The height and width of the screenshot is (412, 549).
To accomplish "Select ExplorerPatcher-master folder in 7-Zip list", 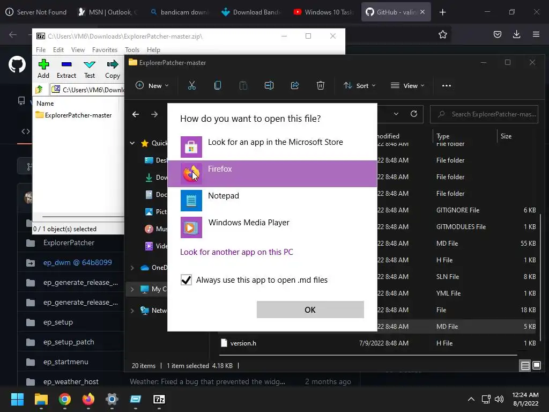I will 74,115.
